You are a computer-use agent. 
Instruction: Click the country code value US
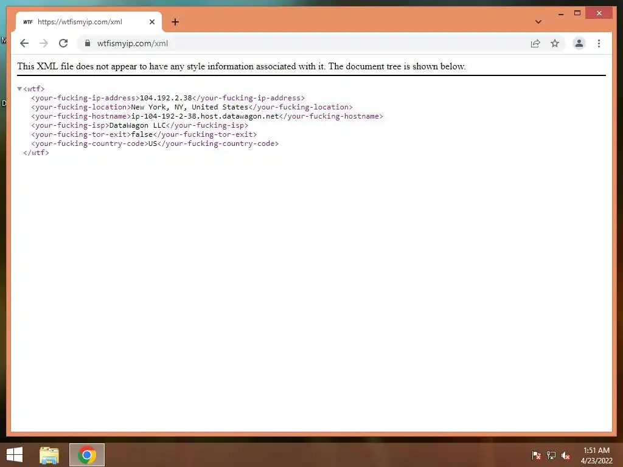coord(153,144)
